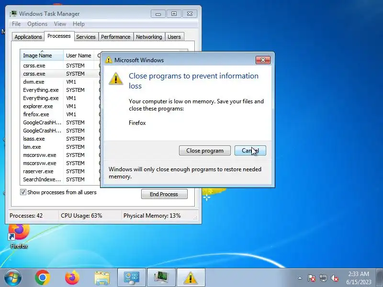Image resolution: width=383 pixels, height=287 pixels.
Task: Select the raserver.exe process row
Action: click(x=60, y=171)
